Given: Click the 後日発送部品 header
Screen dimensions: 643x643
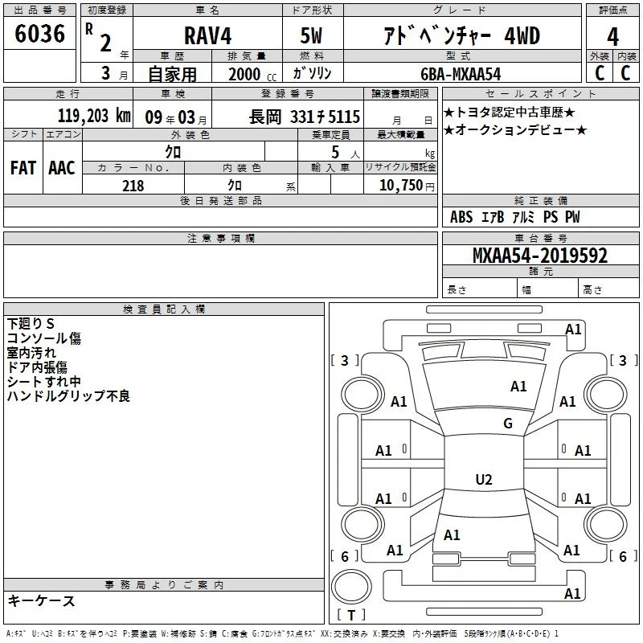Looking at the screenshot, I should tap(221, 200).
